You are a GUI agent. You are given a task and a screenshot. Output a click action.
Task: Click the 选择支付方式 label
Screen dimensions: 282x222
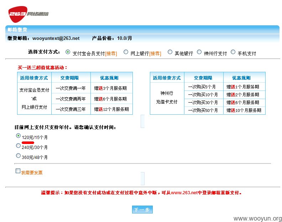point(44,52)
